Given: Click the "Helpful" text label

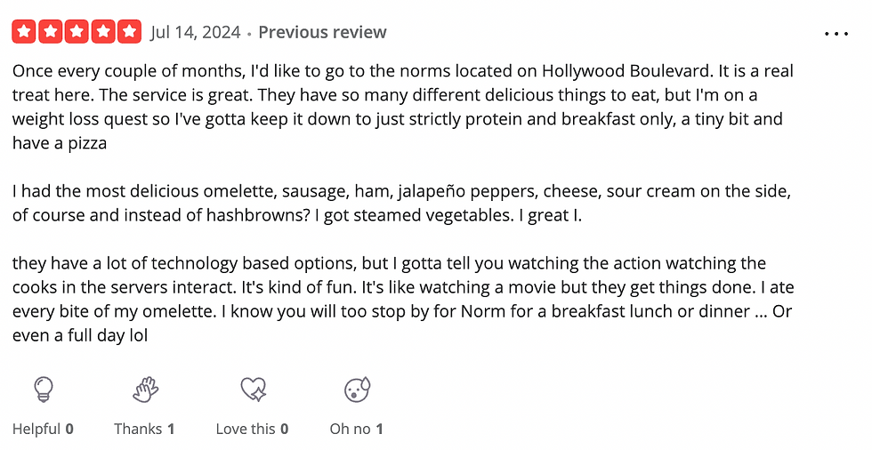Looking at the screenshot, I should coord(36,429).
